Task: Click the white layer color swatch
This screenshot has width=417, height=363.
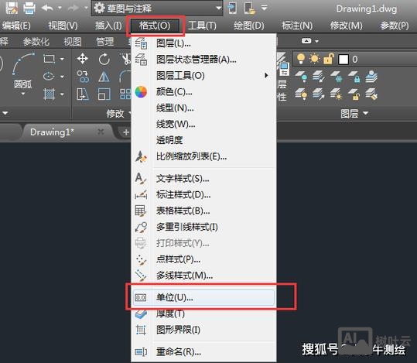Action: click(344, 60)
